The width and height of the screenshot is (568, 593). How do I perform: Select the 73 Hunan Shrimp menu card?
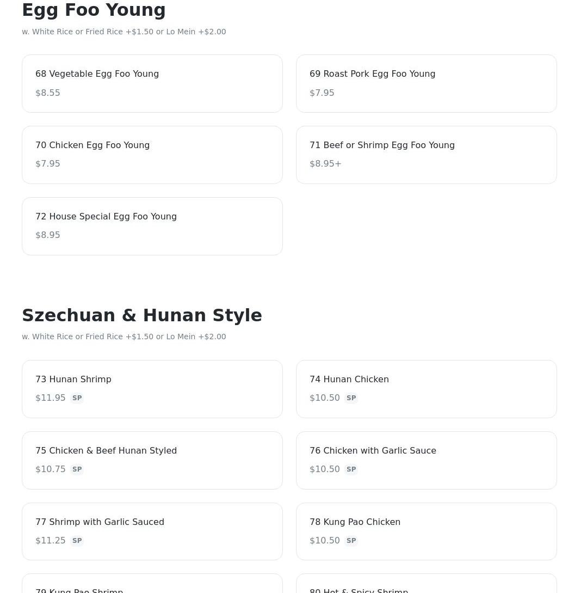coord(152,389)
